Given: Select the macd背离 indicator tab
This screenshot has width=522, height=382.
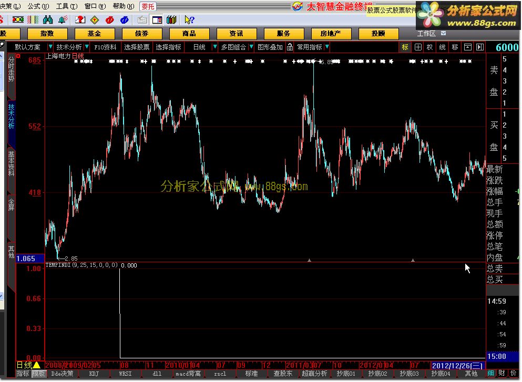Looking at the screenshot, I should coord(188,374).
